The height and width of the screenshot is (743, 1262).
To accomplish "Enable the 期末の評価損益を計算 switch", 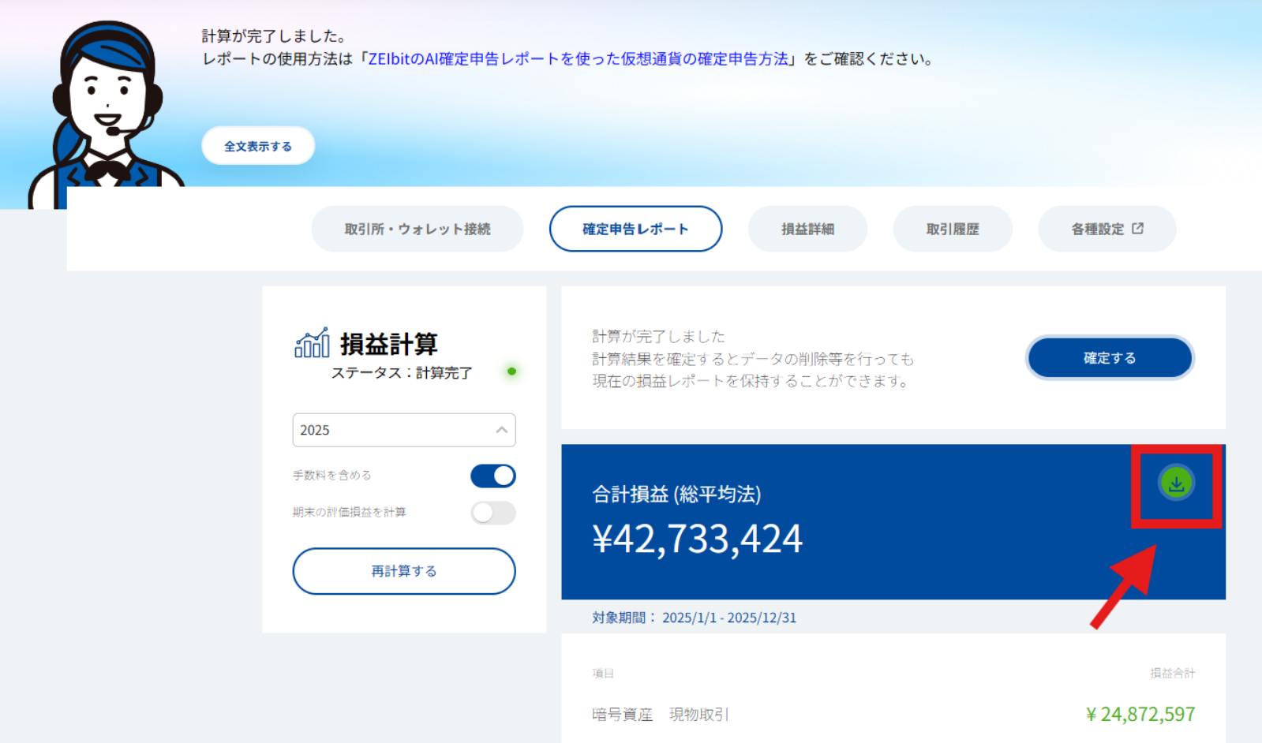I will coord(493,513).
